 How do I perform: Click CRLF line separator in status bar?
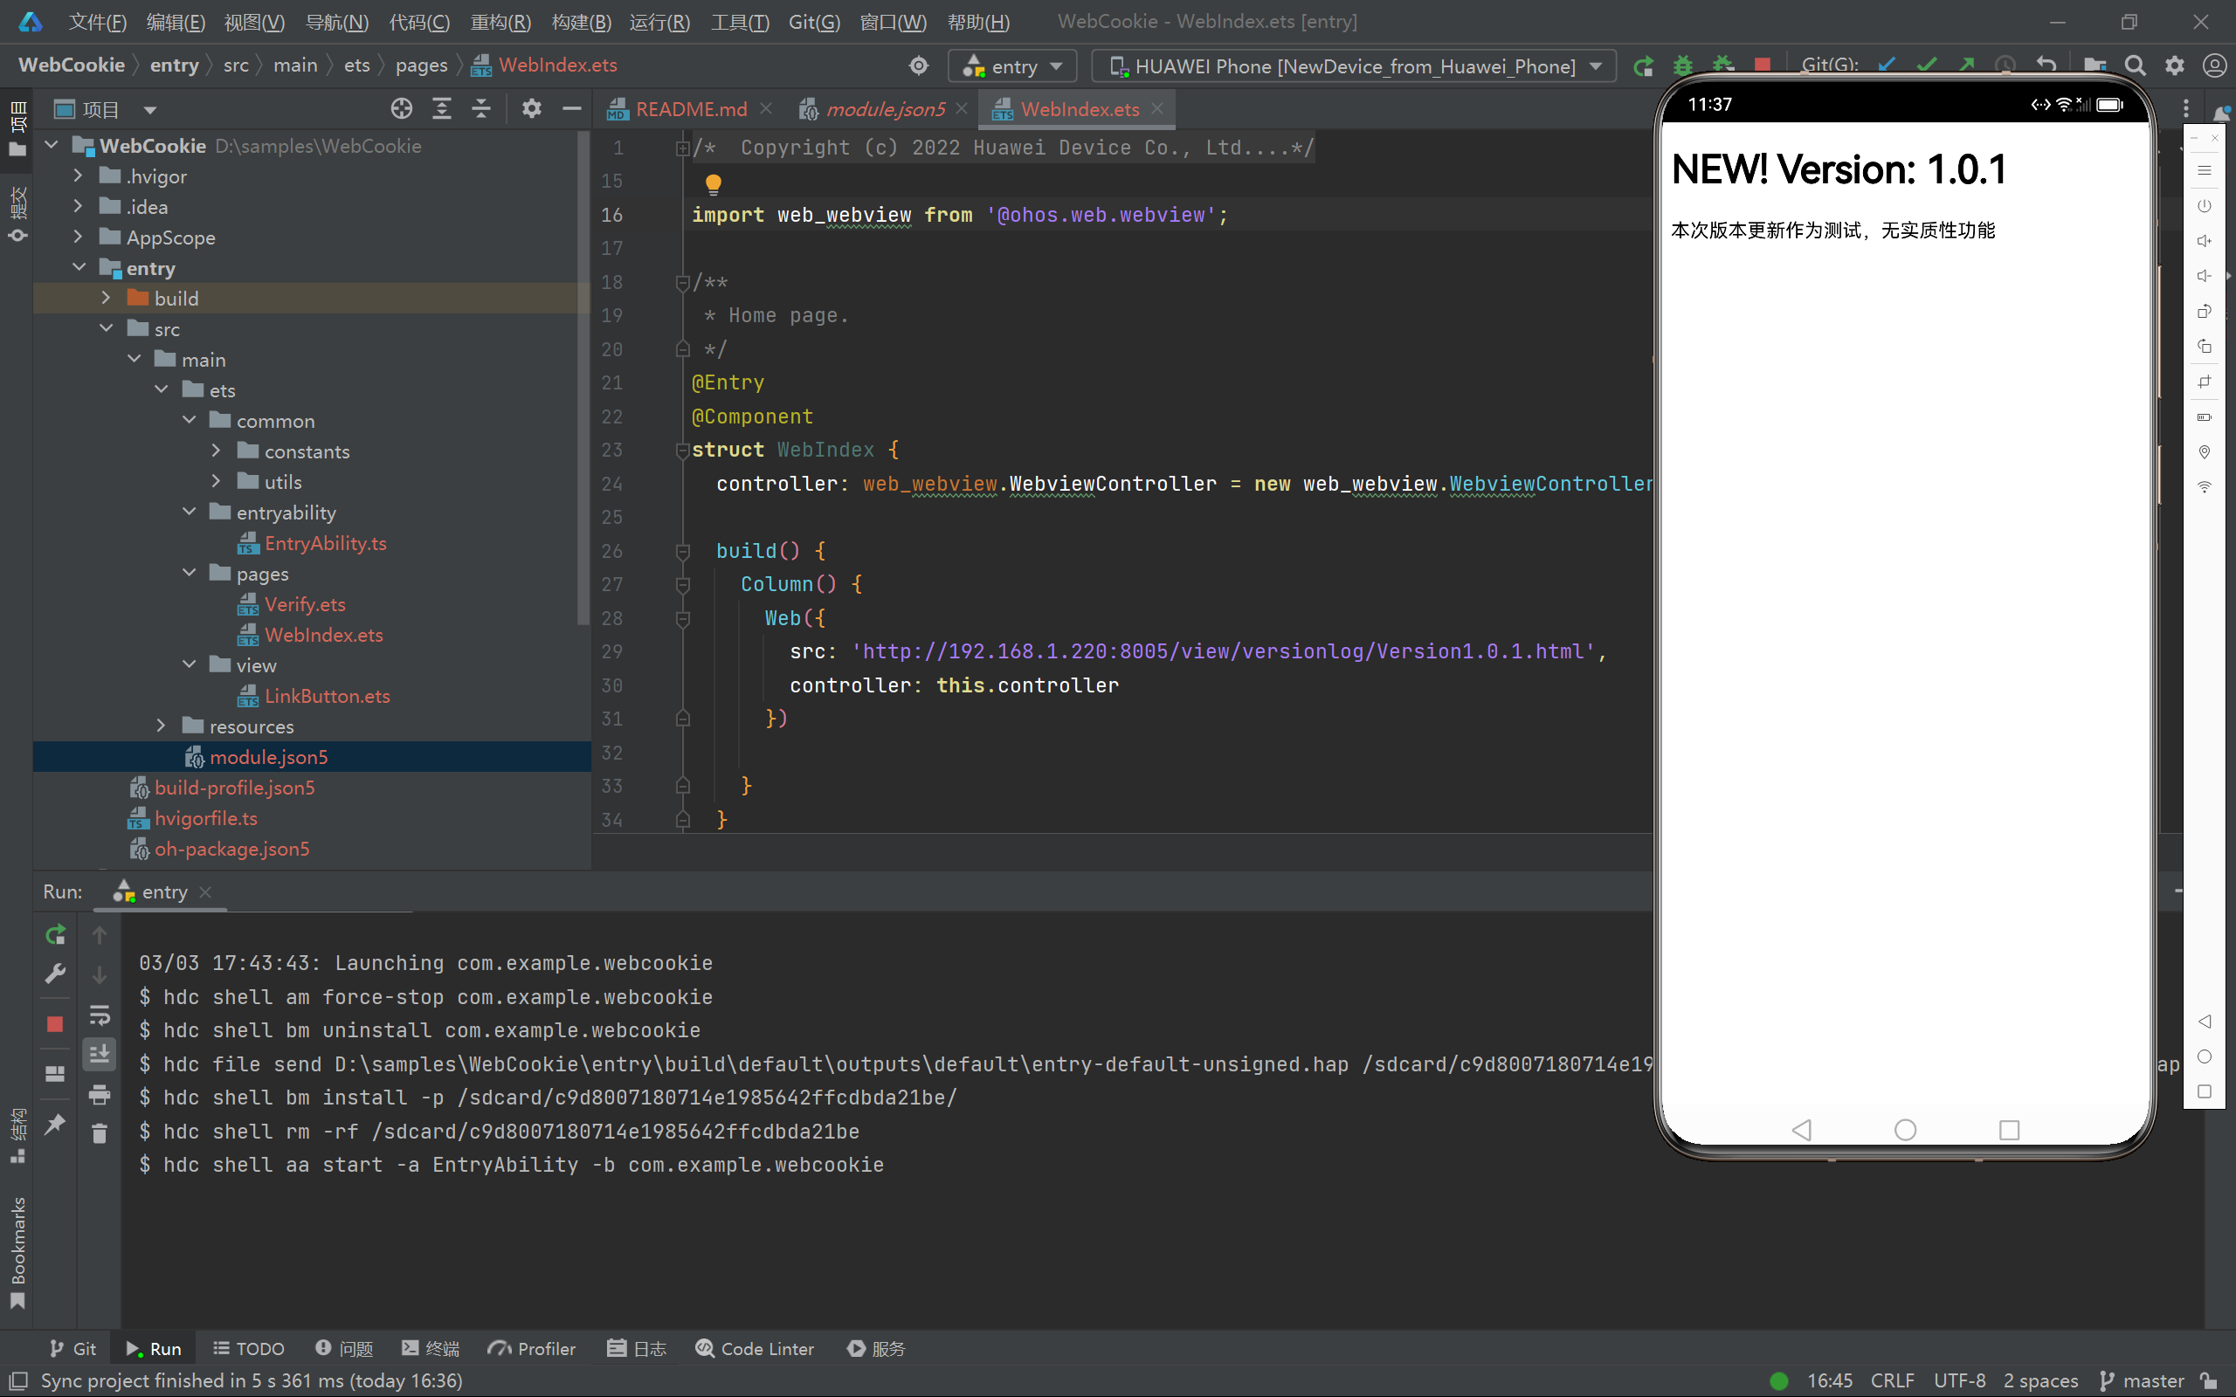point(1891,1380)
